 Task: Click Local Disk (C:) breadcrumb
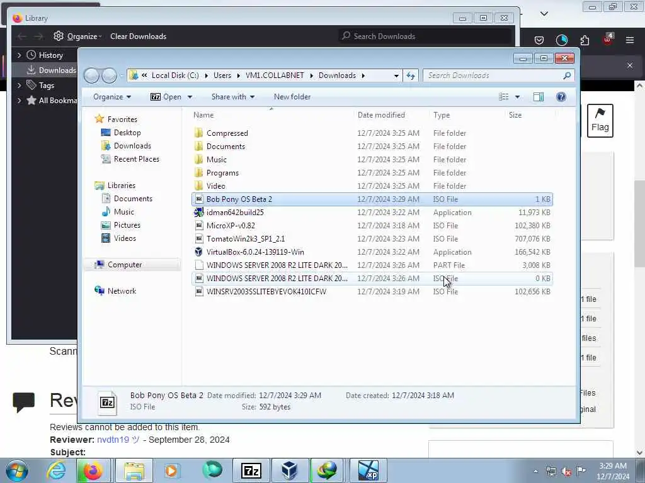click(x=175, y=75)
